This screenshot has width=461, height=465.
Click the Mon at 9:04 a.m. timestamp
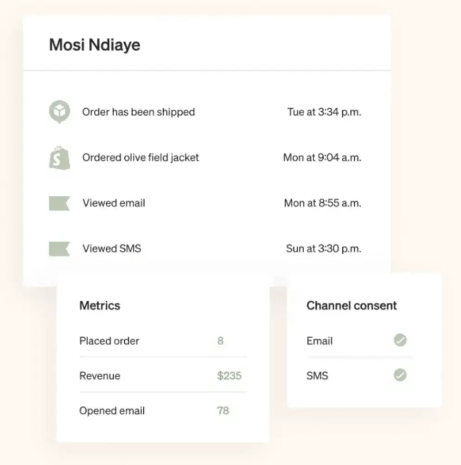322,157
